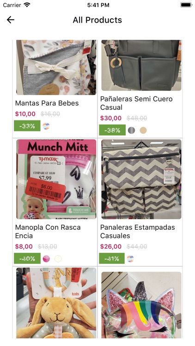Select pink color swatch for Manopla Con Rasca

46,259
